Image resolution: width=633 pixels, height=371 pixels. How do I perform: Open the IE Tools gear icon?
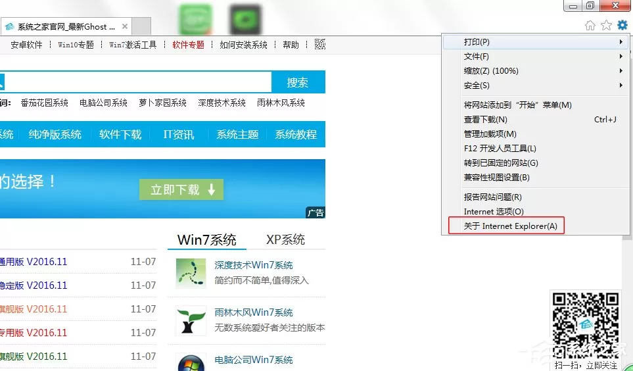click(622, 26)
